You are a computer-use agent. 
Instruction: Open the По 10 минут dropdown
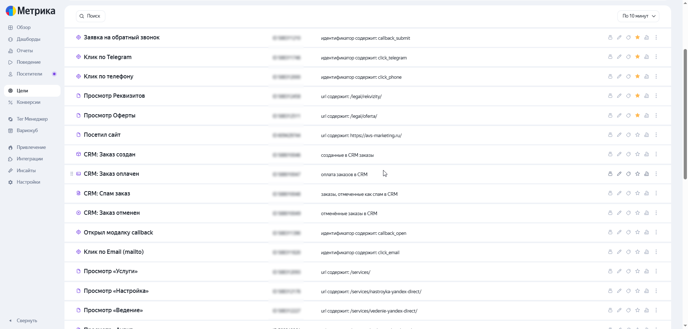pos(638,16)
